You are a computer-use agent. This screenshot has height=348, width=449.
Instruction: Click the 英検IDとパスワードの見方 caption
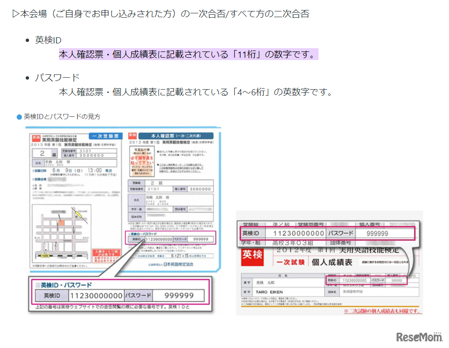[62, 117]
